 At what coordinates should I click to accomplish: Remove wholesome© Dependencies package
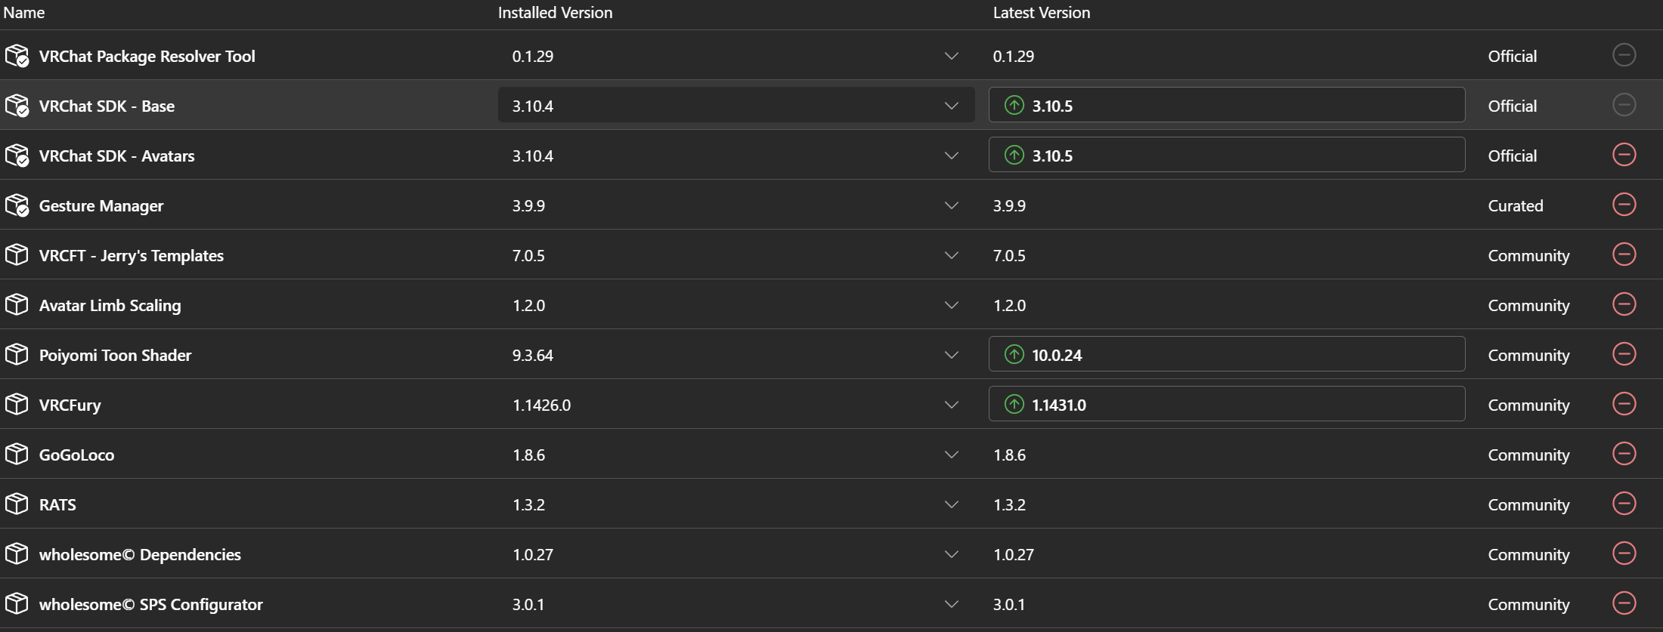point(1624,553)
